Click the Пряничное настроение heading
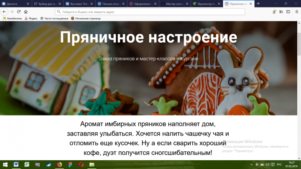The image size is (301, 169). click(x=148, y=37)
